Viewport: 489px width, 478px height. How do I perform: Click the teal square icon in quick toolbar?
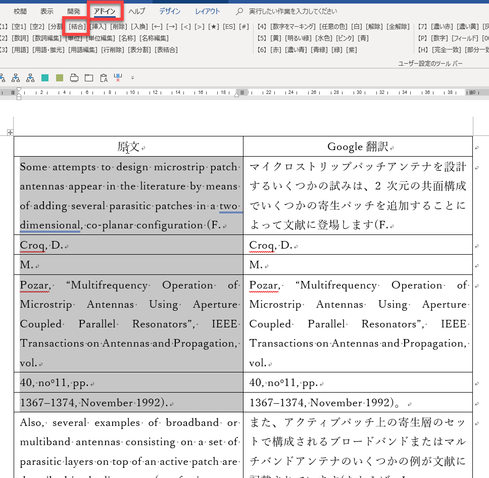[x=45, y=78]
